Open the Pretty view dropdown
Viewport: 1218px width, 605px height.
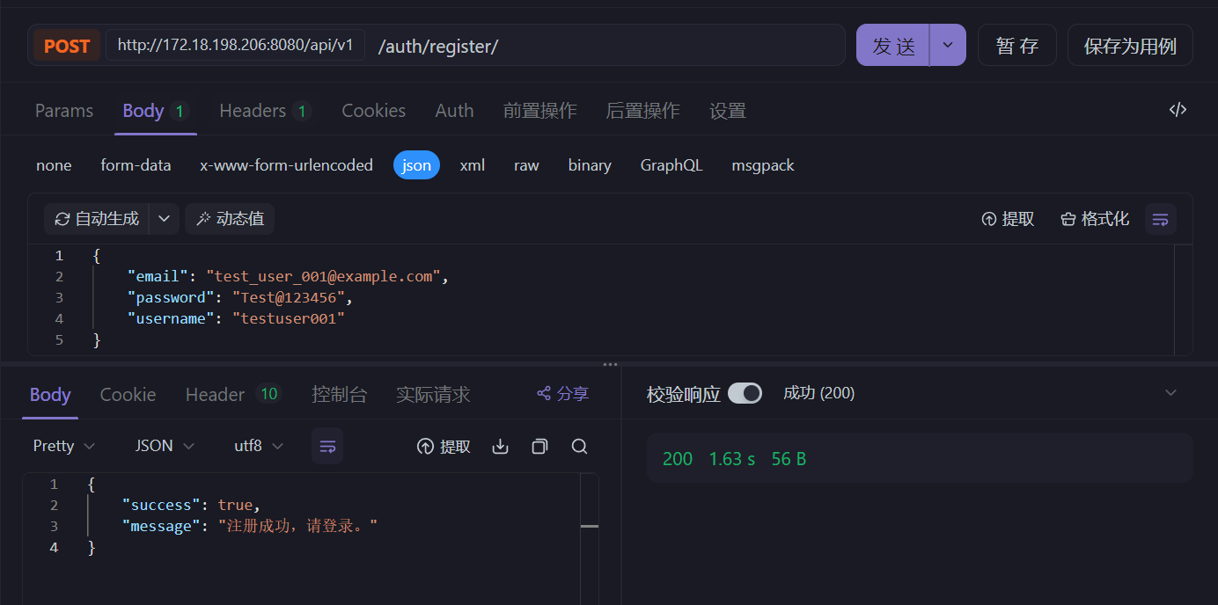[x=63, y=446]
